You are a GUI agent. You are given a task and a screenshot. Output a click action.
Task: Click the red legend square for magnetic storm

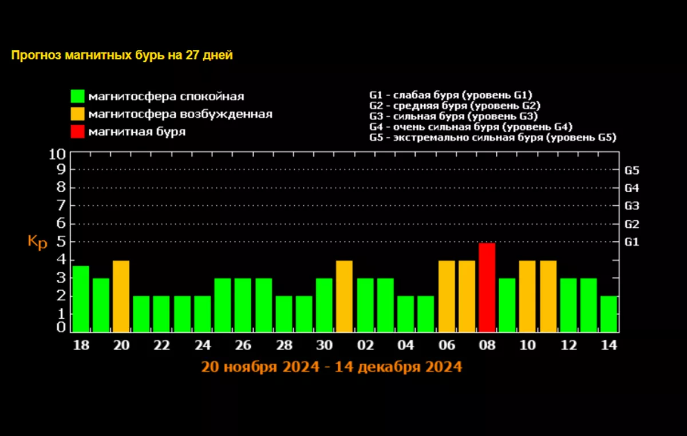tap(77, 132)
